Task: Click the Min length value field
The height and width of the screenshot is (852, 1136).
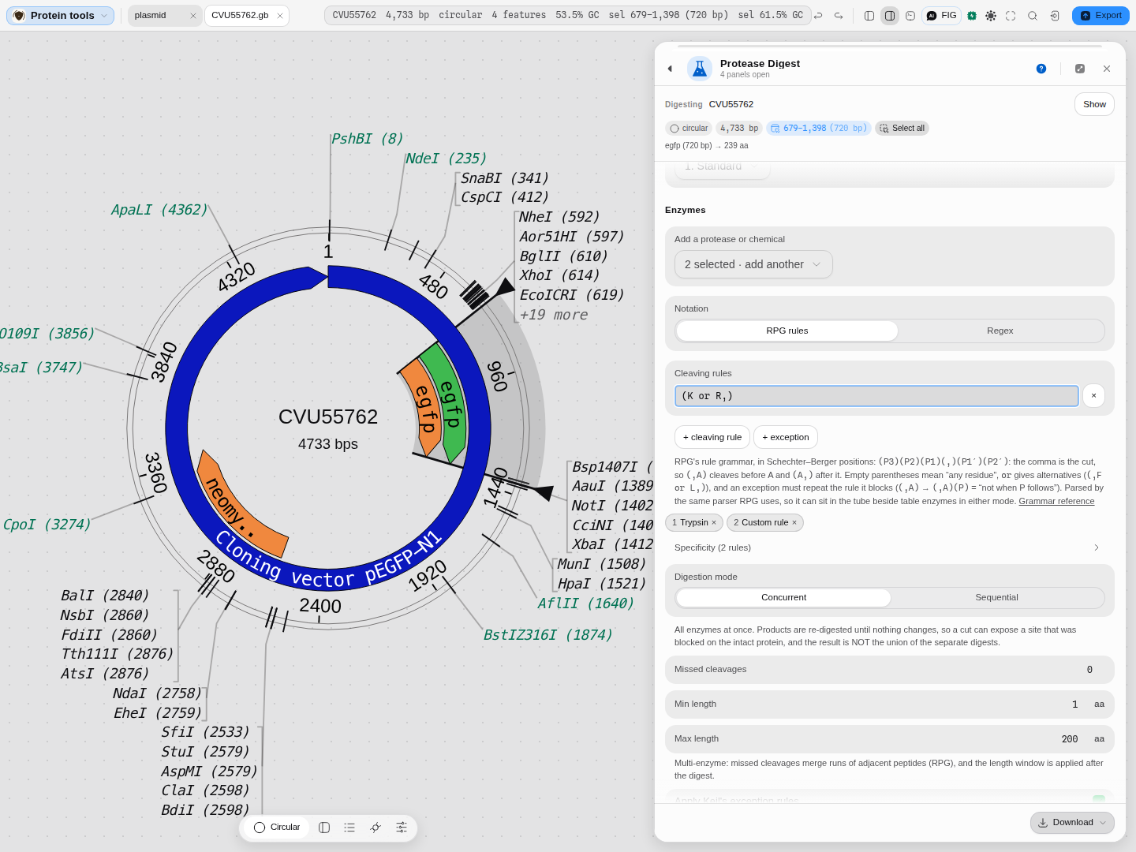Action: coord(1074,704)
